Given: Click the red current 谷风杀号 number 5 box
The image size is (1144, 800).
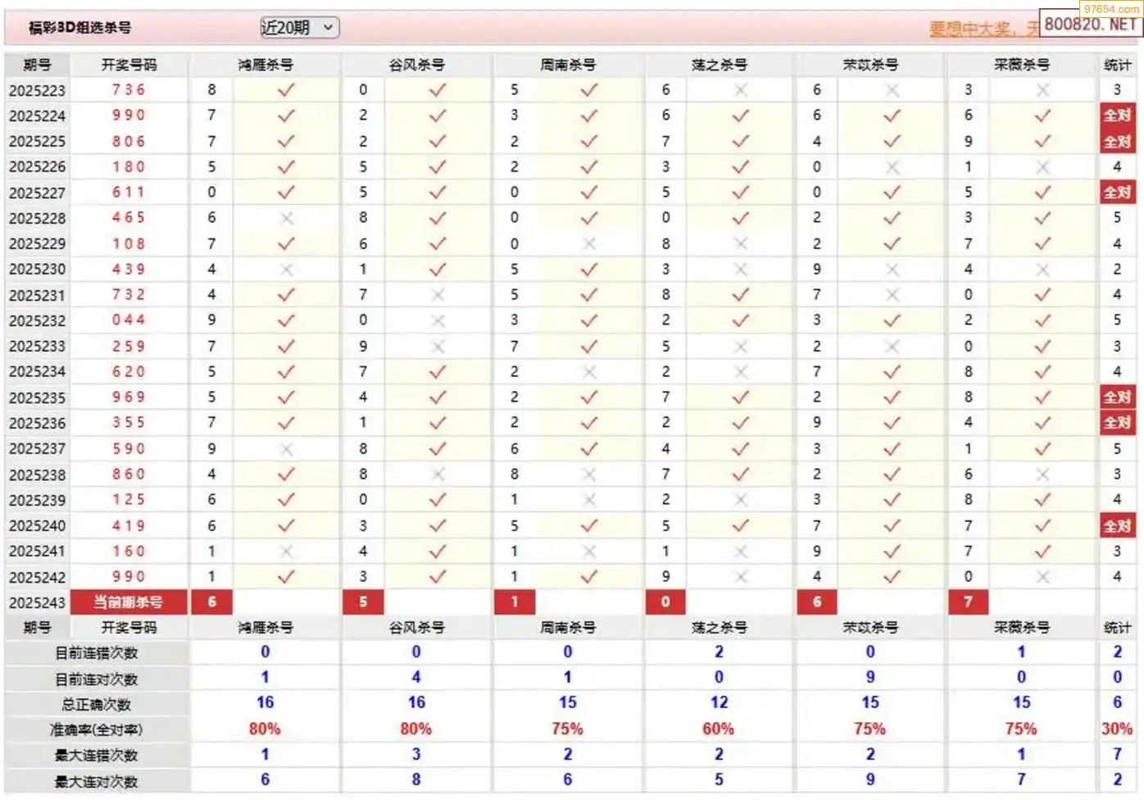Looking at the screenshot, I should coord(363,602).
